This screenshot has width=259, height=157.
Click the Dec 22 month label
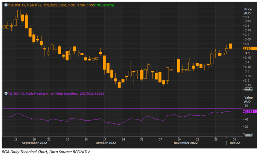(x=235, y=143)
